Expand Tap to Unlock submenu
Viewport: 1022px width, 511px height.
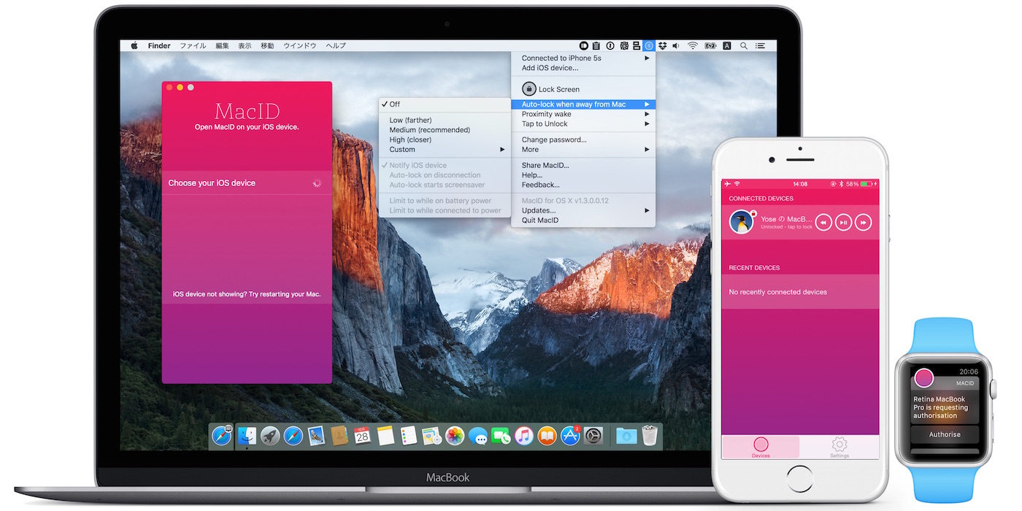tap(583, 124)
